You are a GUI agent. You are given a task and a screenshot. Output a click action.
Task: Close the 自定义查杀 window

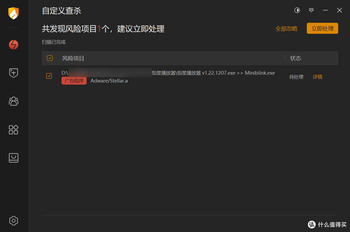339,10
